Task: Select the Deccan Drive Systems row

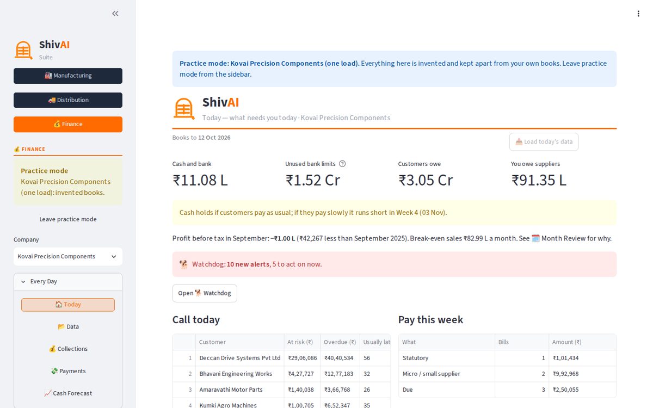Action: pyautogui.click(x=282, y=358)
